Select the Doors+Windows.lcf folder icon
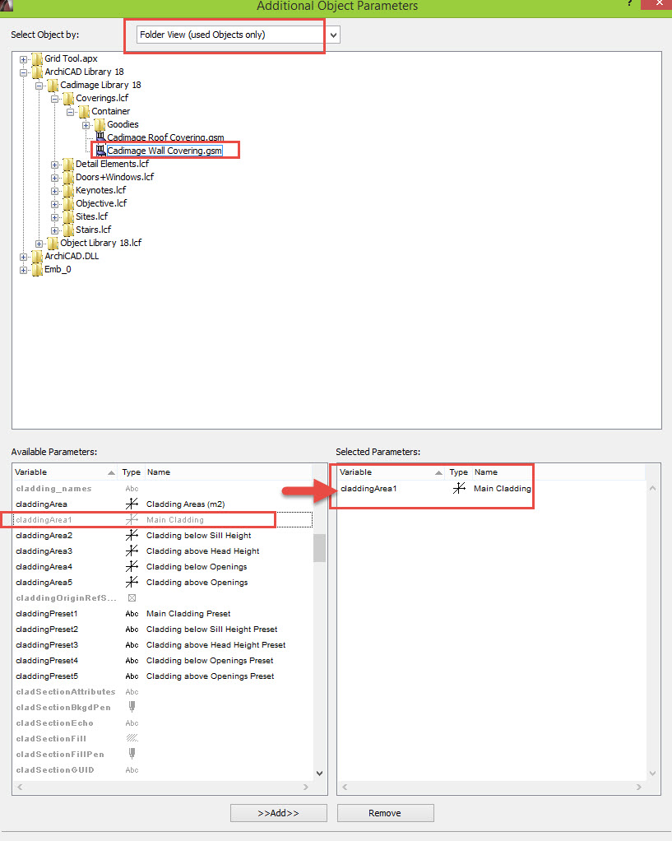Image resolution: width=672 pixels, height=841 pixels. (x=68, y=177)
